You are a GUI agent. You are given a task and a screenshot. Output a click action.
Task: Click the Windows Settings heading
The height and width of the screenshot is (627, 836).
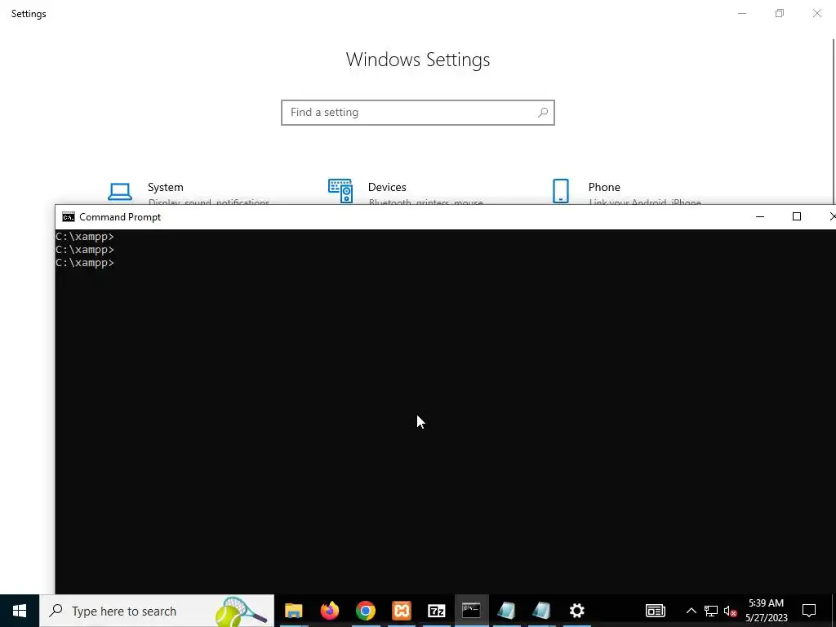pos(417,60)
